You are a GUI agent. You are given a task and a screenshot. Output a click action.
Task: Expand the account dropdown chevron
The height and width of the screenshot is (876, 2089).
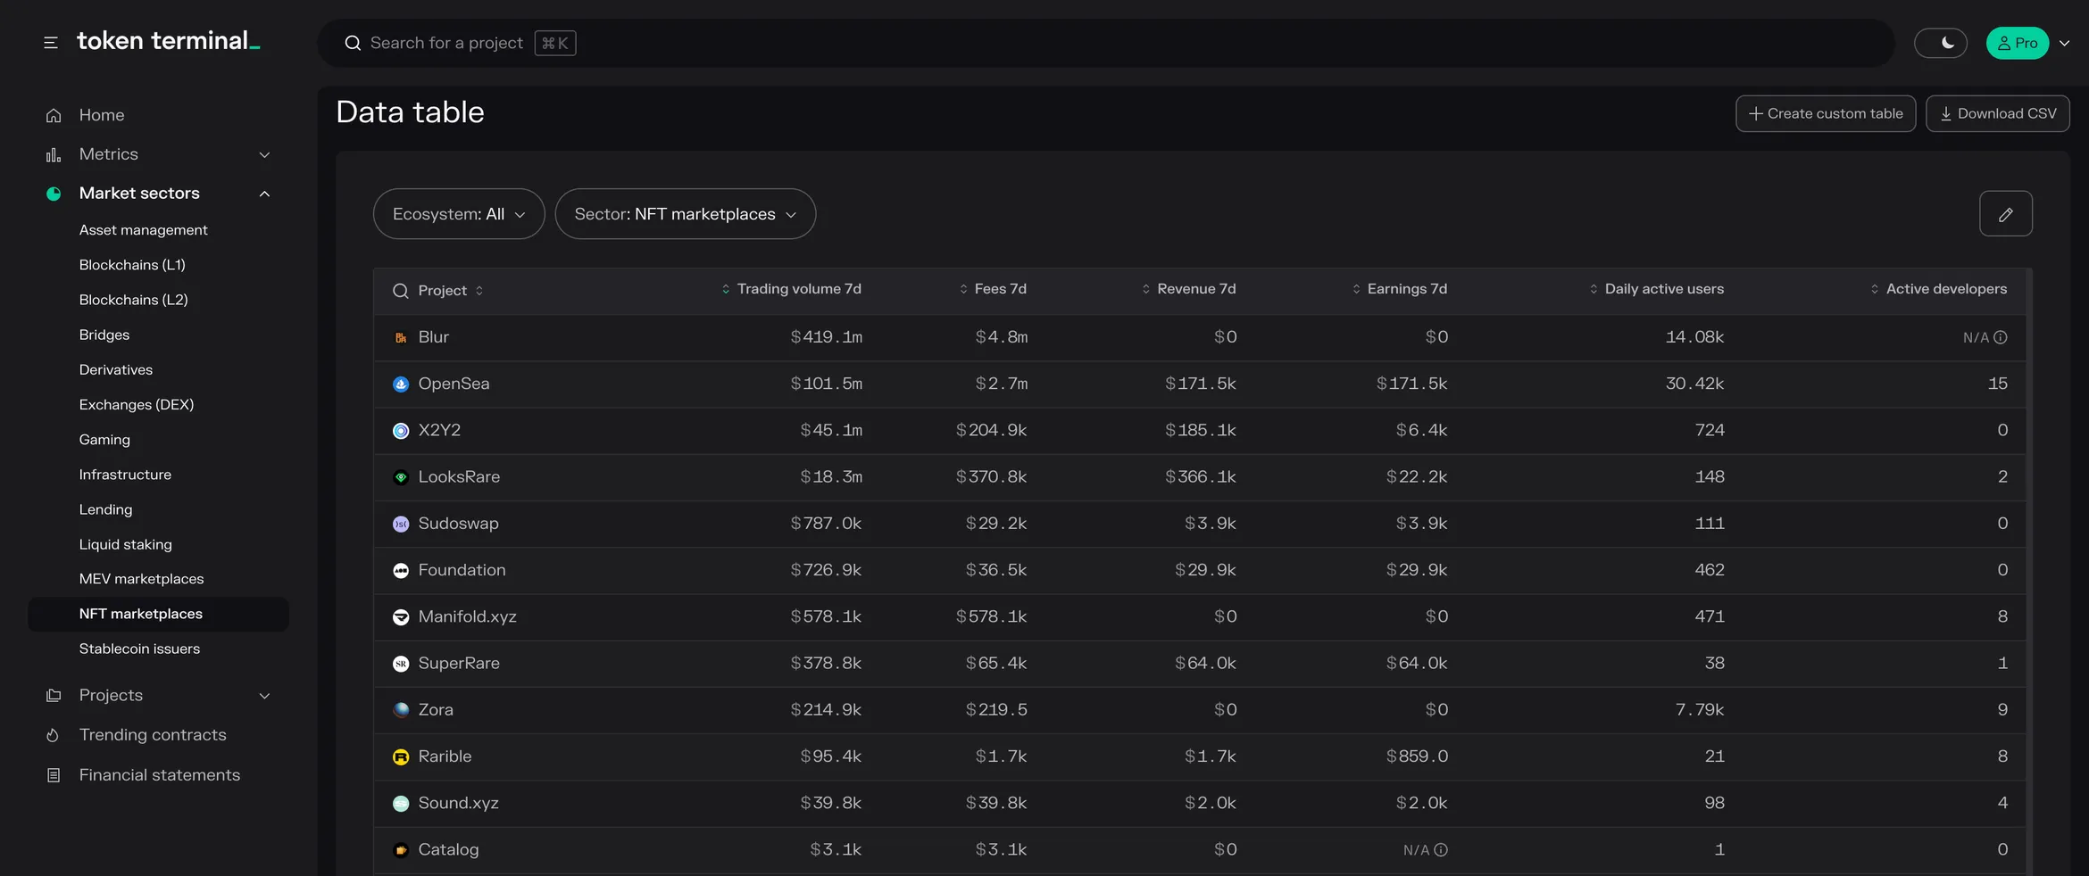pos(2064,43)
